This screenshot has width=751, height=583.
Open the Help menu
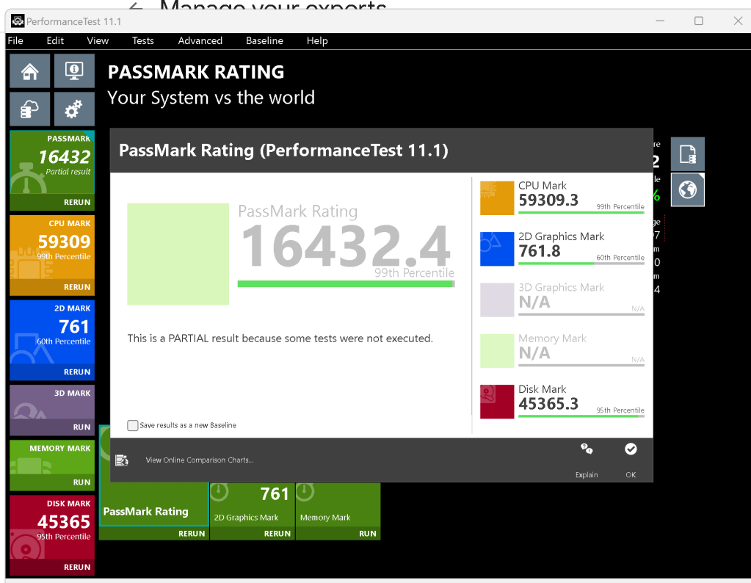click(317, 40)
